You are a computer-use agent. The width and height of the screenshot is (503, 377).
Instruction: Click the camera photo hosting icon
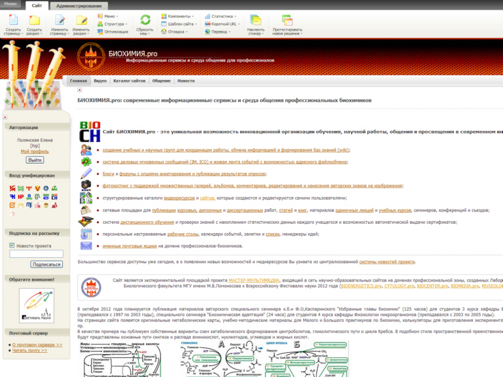86,185
